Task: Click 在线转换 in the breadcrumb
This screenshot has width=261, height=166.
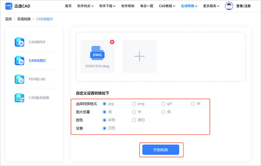Action: pos(24,19)
